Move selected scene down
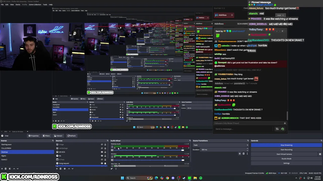 point(17,169)
